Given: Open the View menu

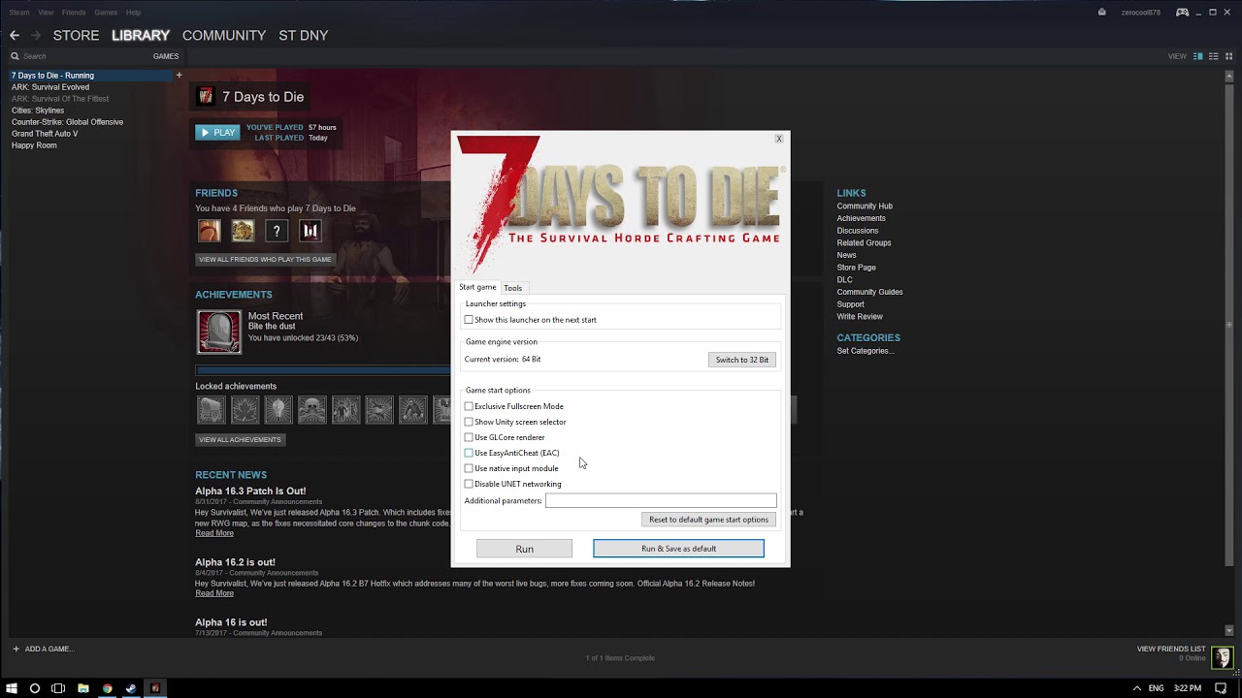Looking at the screenshot, I should (x=46, y=13).
